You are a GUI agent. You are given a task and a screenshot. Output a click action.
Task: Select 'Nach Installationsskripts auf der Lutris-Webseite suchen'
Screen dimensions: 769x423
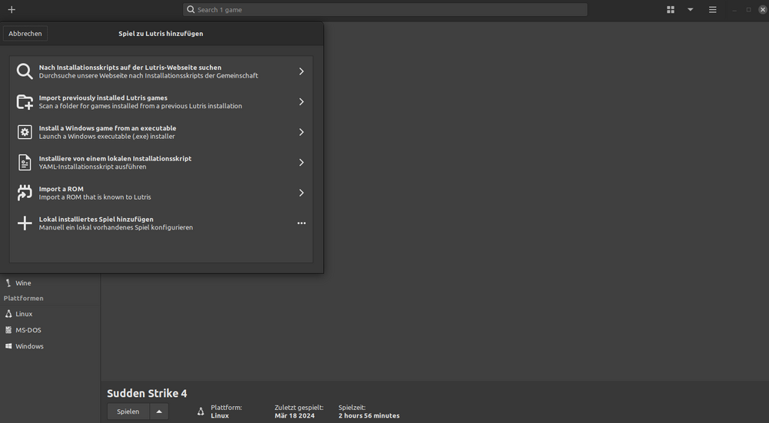coord(130,68)
